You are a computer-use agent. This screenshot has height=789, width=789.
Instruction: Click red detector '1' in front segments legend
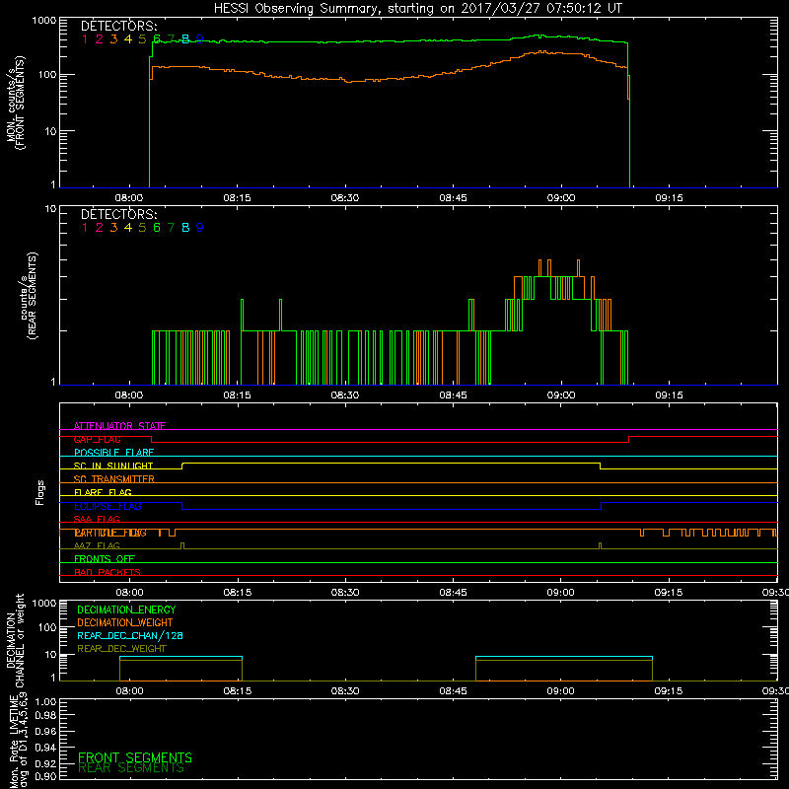(x=85, y=38)
